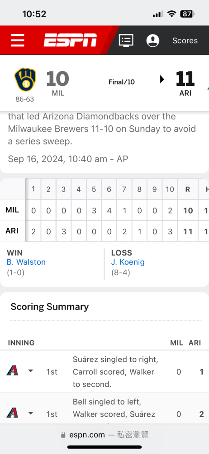
Task: Tap the ARI row in the linescore
Action: [104, 231]
